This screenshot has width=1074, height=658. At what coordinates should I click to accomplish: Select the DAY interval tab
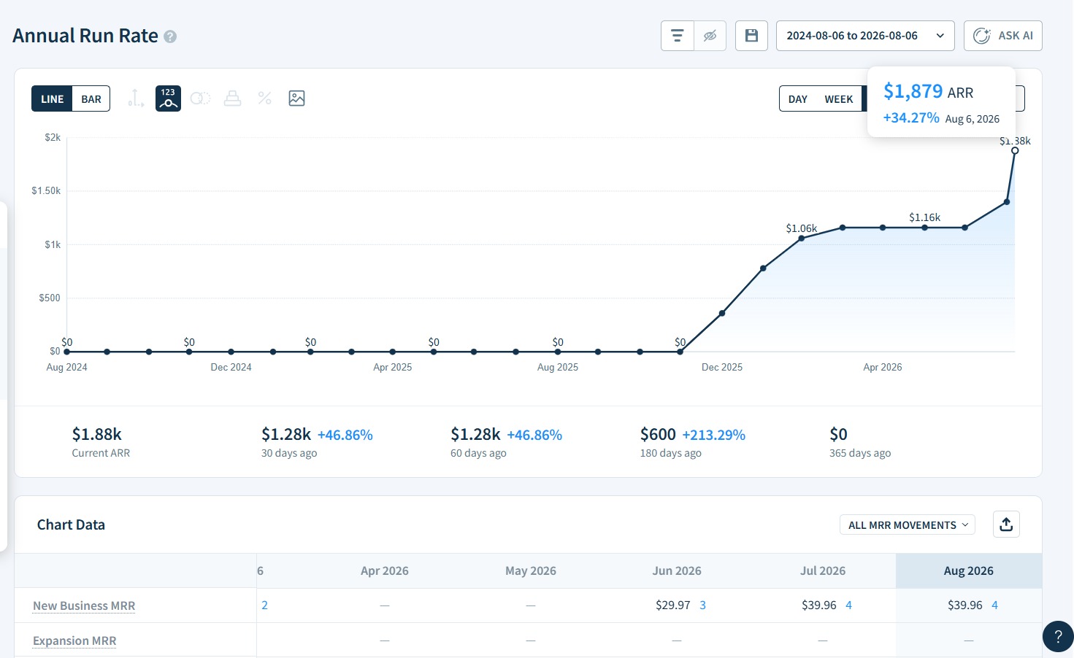coord(798,99)
